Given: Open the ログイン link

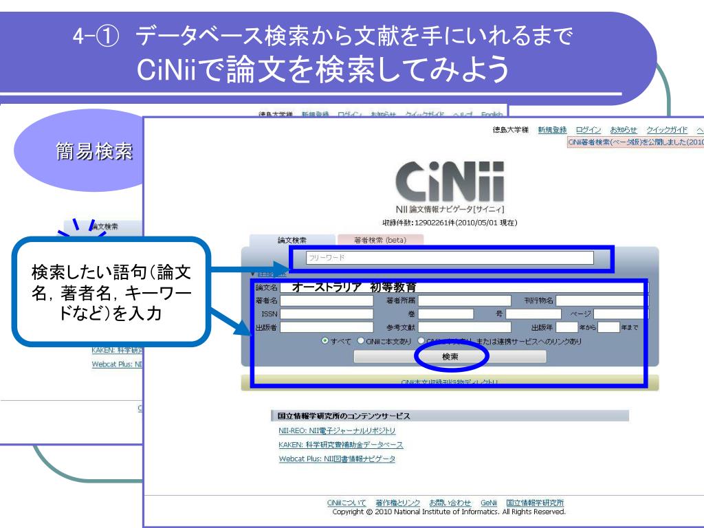Looking at the screenshot, I should pyautogui.click(x=588, y=130).
